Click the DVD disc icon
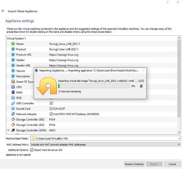This screenshot has width=182, height=169. (x=13, y=98)
